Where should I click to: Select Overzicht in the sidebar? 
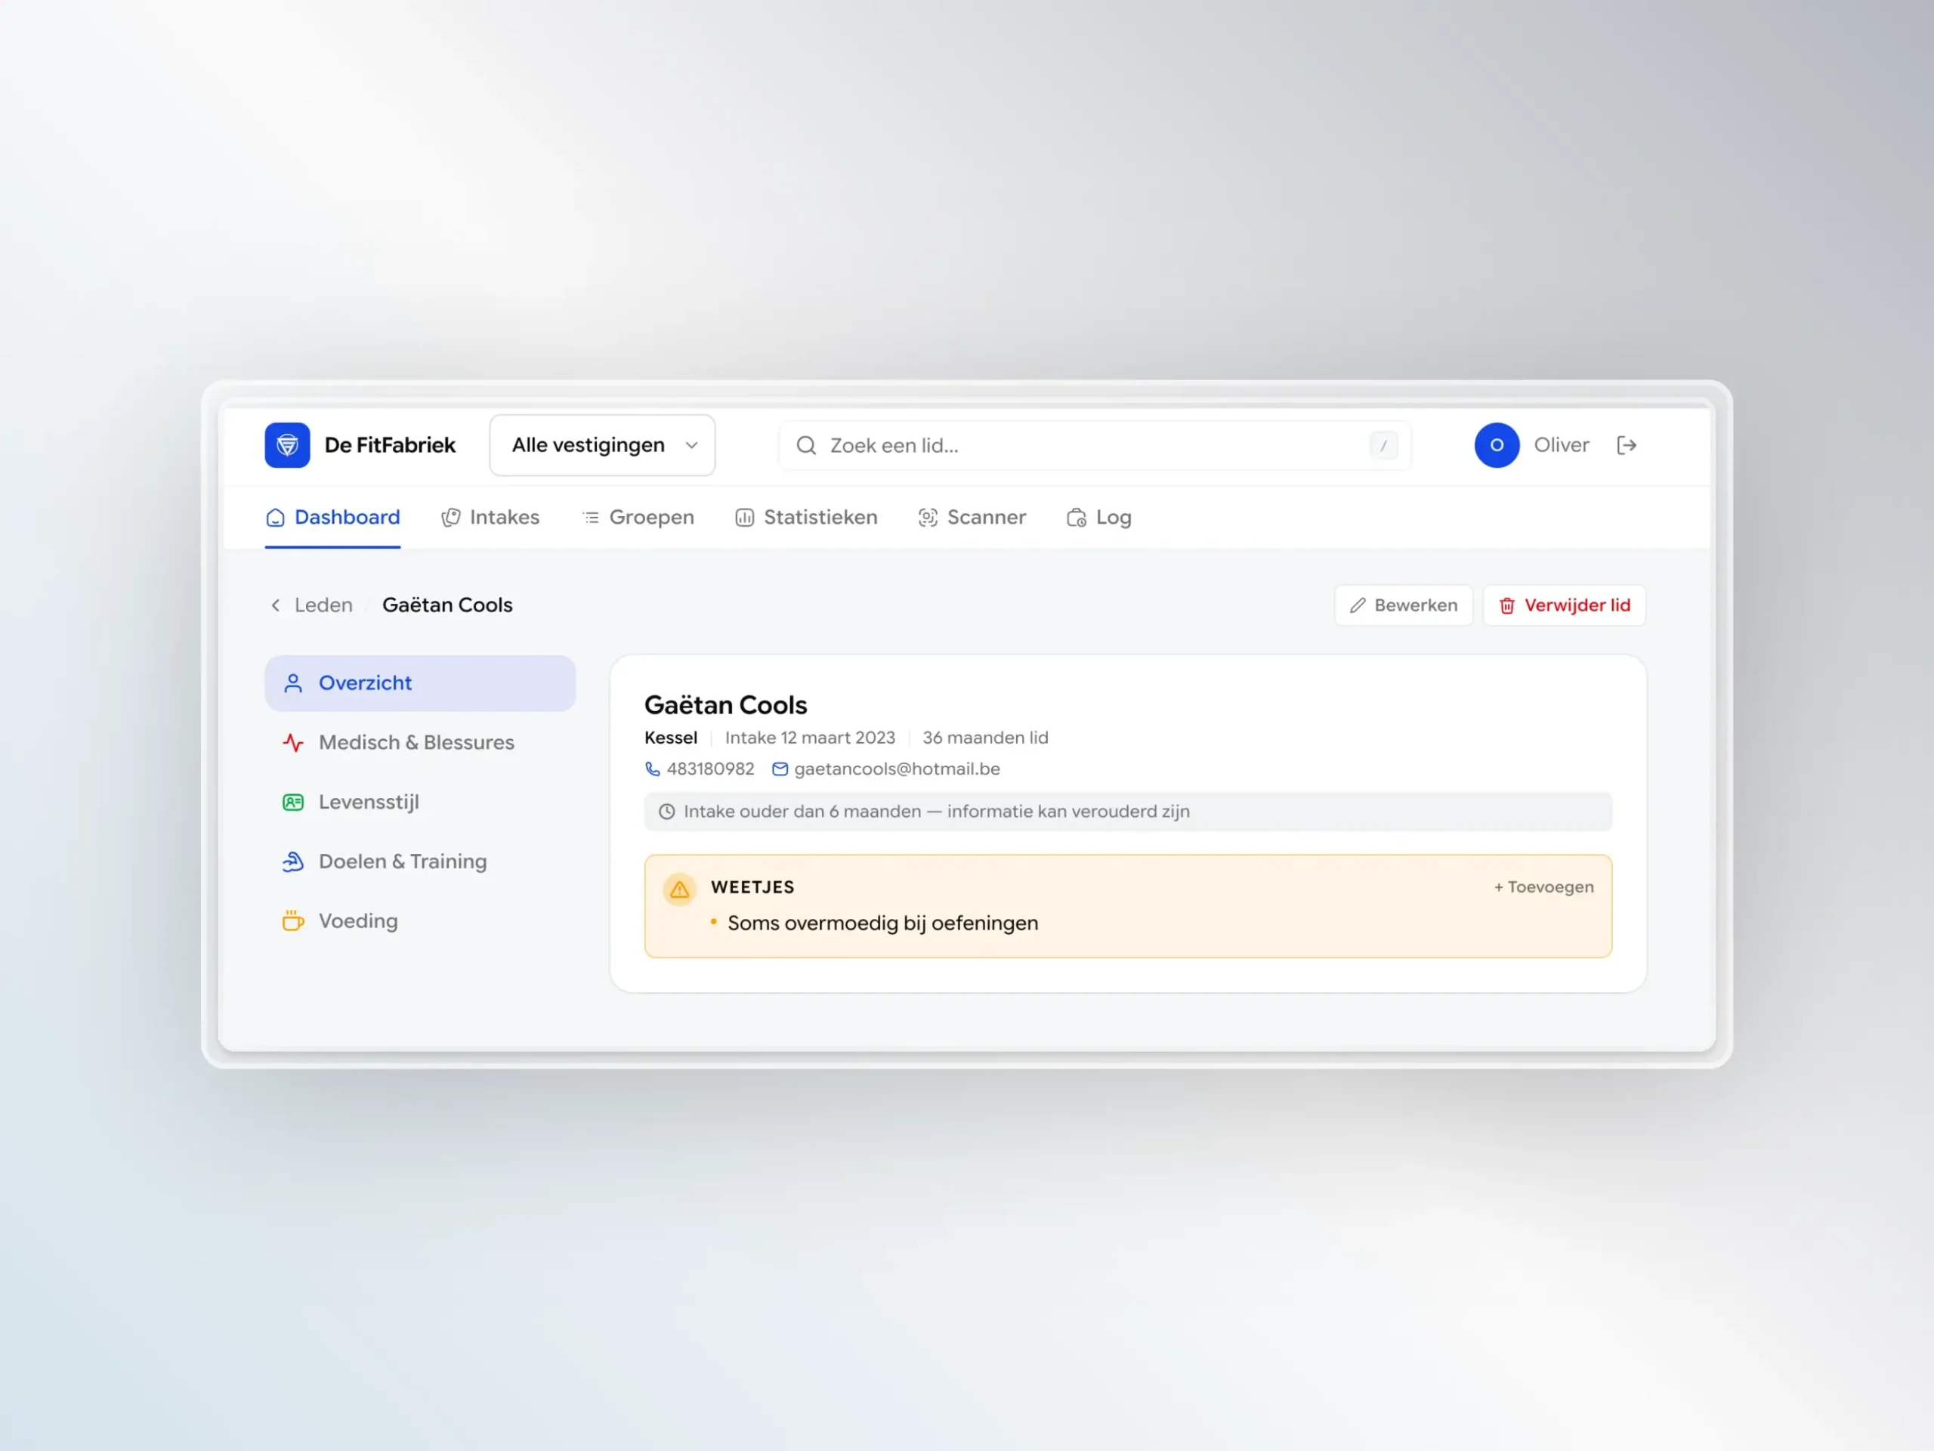421,683
